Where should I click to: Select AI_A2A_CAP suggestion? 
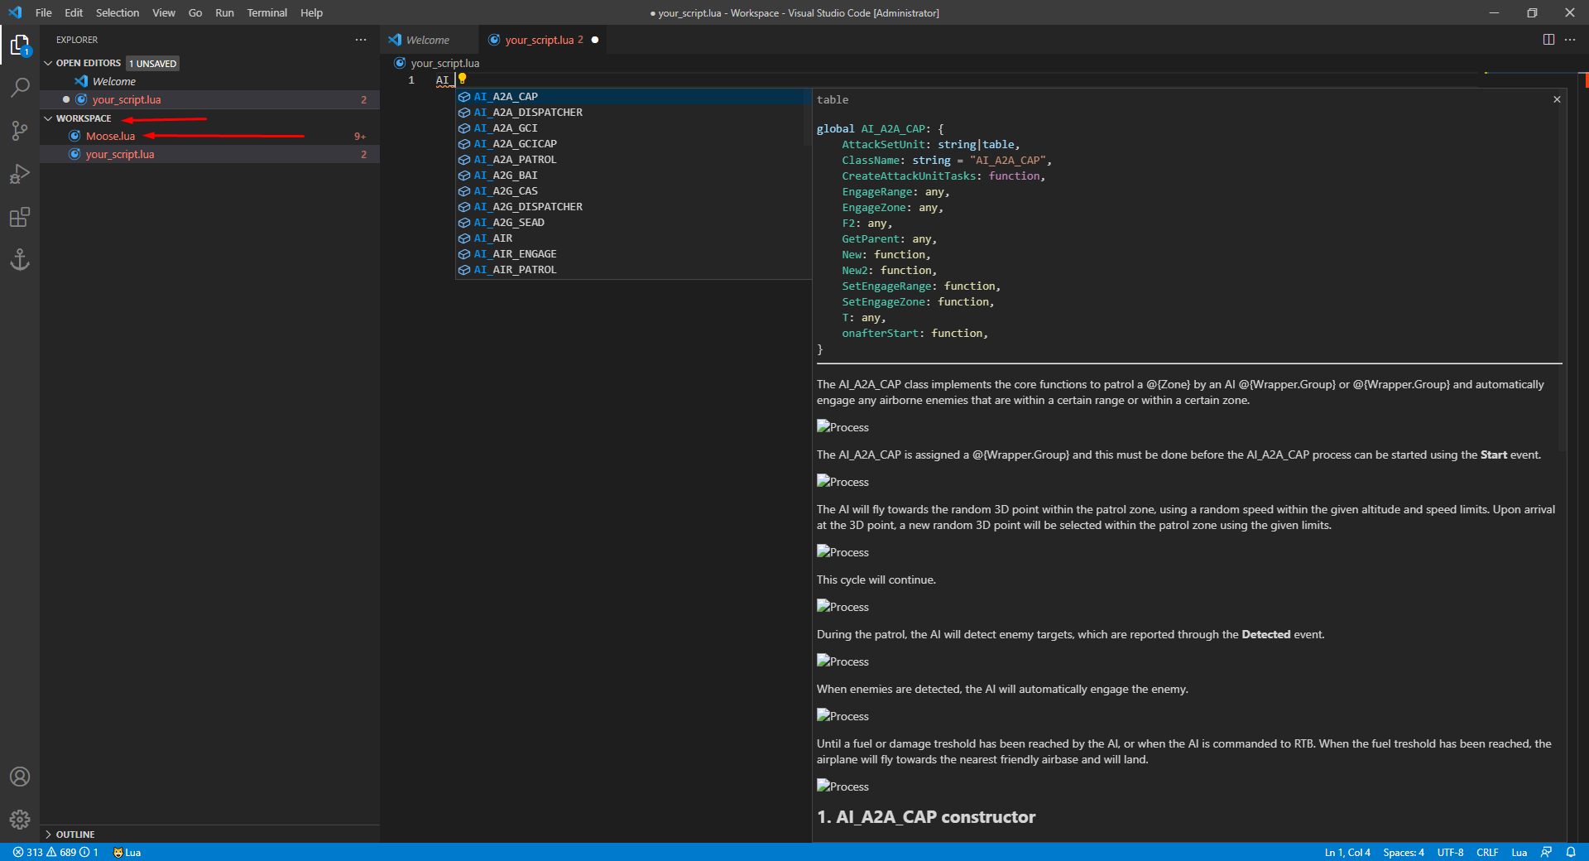(x=633, y=97)
